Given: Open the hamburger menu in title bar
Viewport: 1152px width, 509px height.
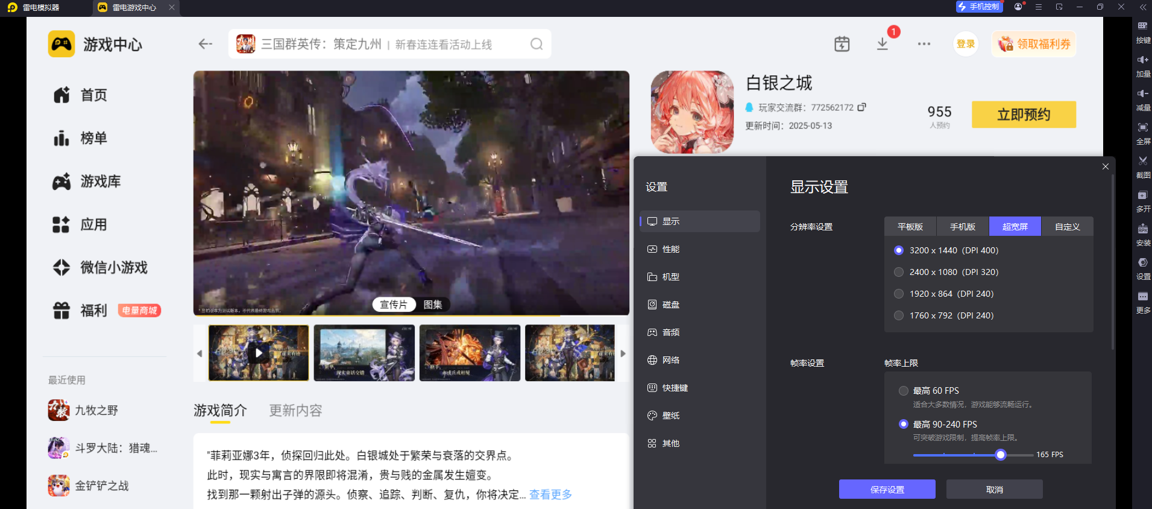Looking at the screenshot, I should (x=1039, y=7).
